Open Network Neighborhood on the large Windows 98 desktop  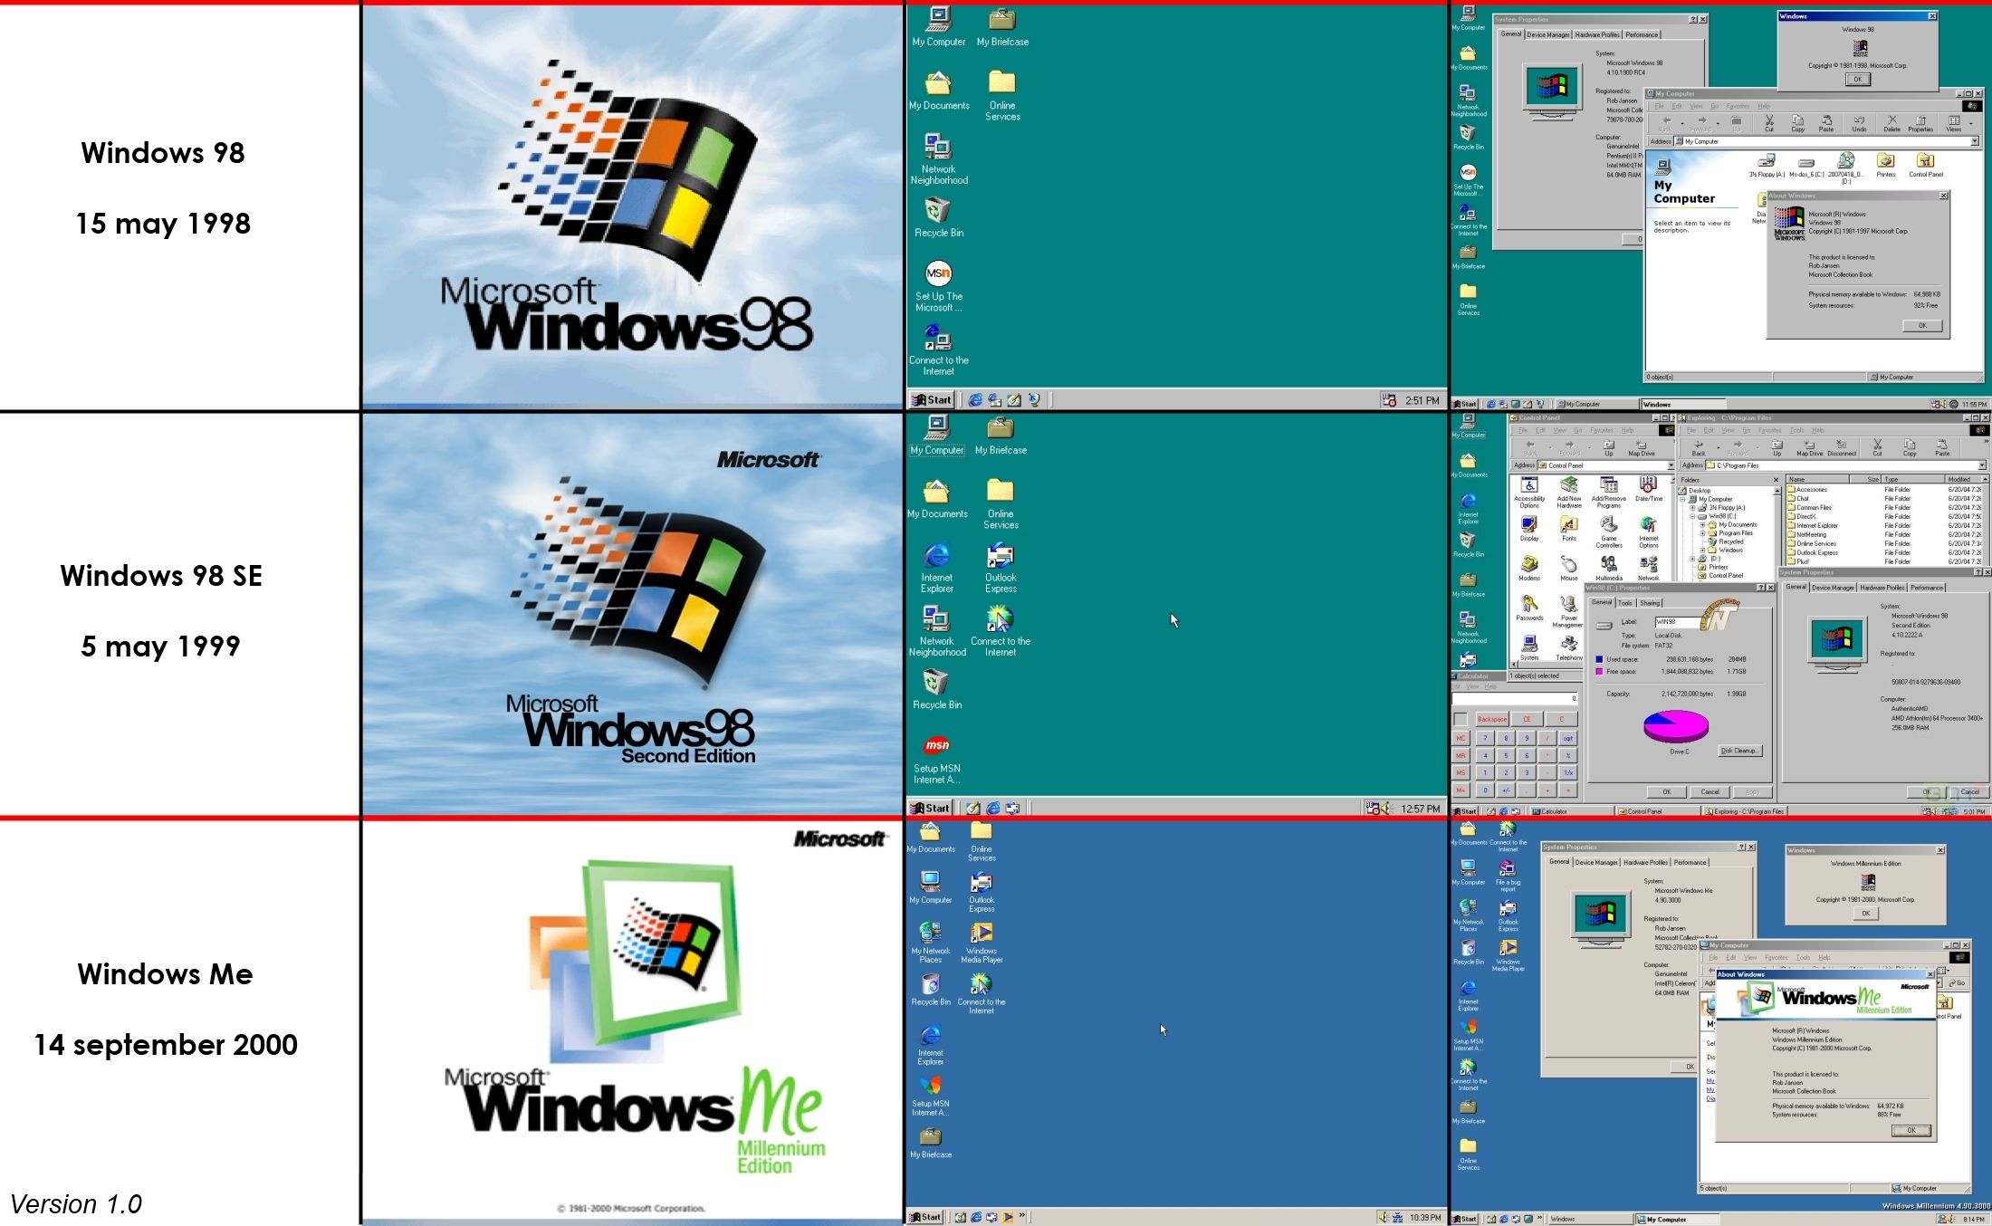tap(939, 159)
